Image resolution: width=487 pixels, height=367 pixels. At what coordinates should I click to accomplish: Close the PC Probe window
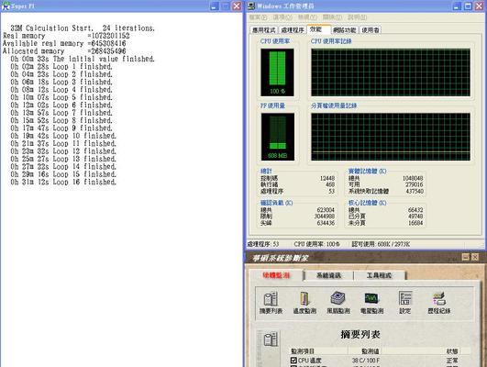click(475, 257)
